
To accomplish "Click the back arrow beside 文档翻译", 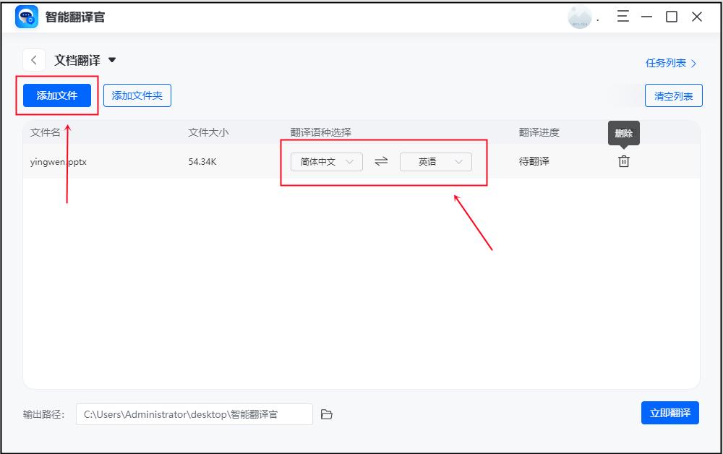I will [34, 59].
